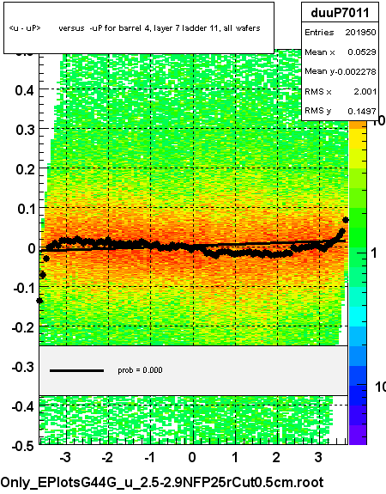The width and height of the screenshot is (386, 494).
Task: Click x-axis label -2
Action: click(x=107, y=457)
